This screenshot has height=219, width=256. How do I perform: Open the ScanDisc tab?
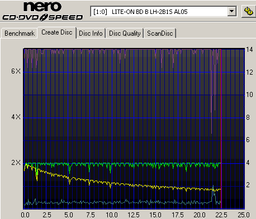click(x=160, y=33)
